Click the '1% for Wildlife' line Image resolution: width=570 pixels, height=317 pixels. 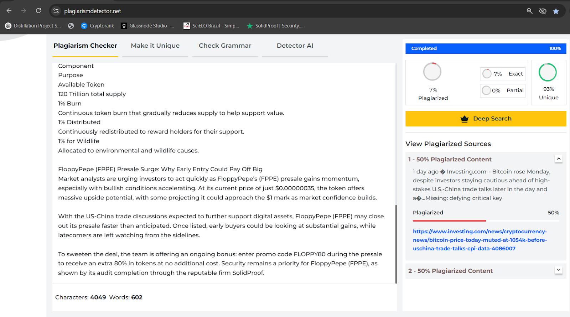click(x=79, y=141)
